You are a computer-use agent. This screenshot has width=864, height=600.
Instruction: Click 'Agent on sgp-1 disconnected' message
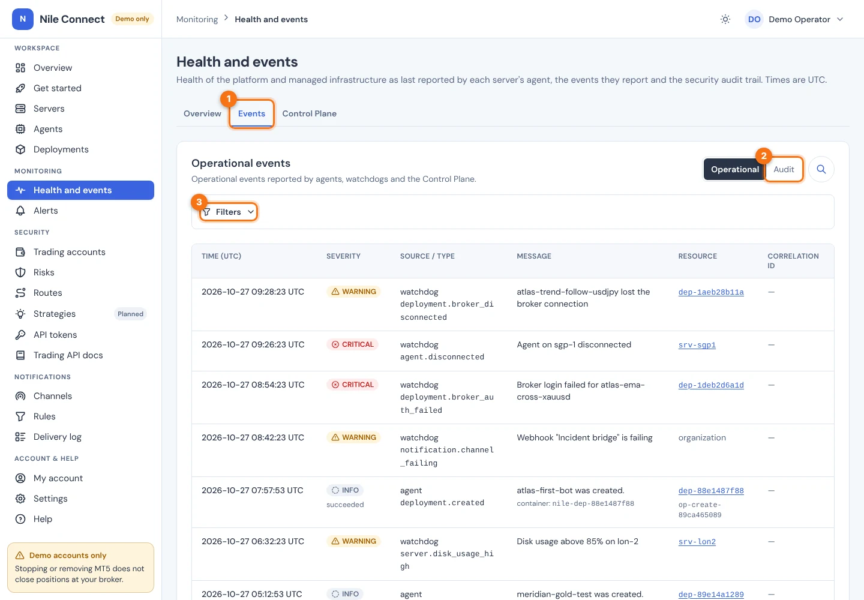pyautogui.click(x=574, y=344)
